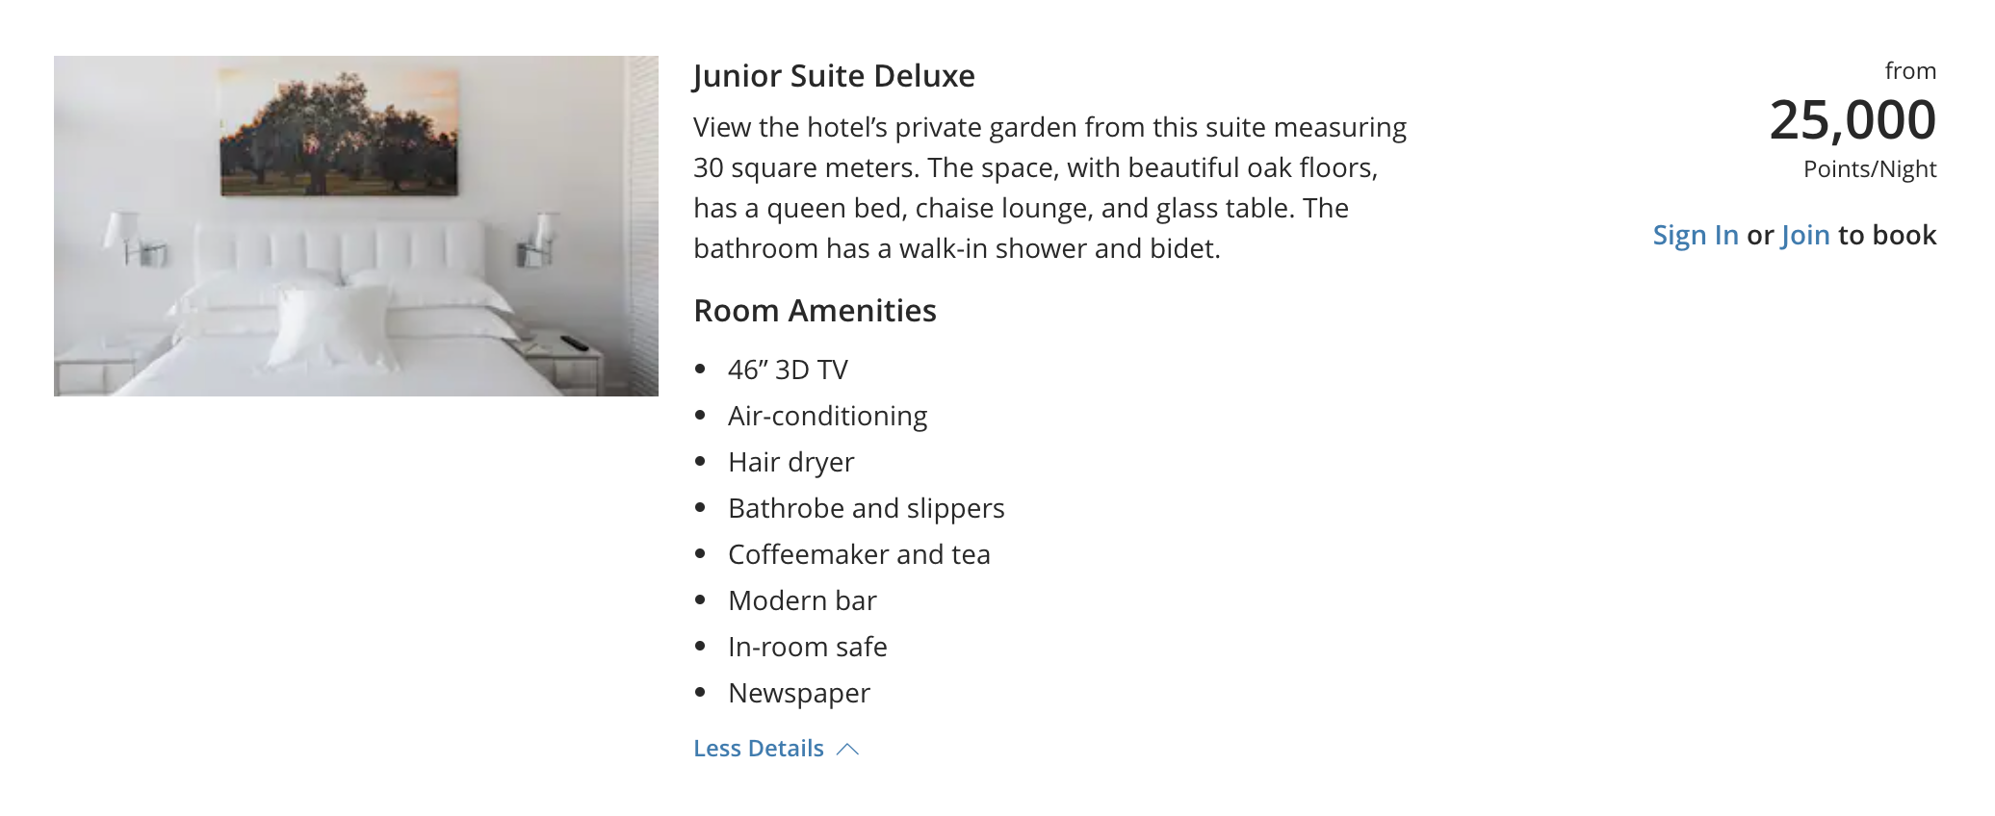The height and width of the screenshot is (816, 1995).
Task: Open the Junior Suite Deluxe room photo
Action: 356,226
